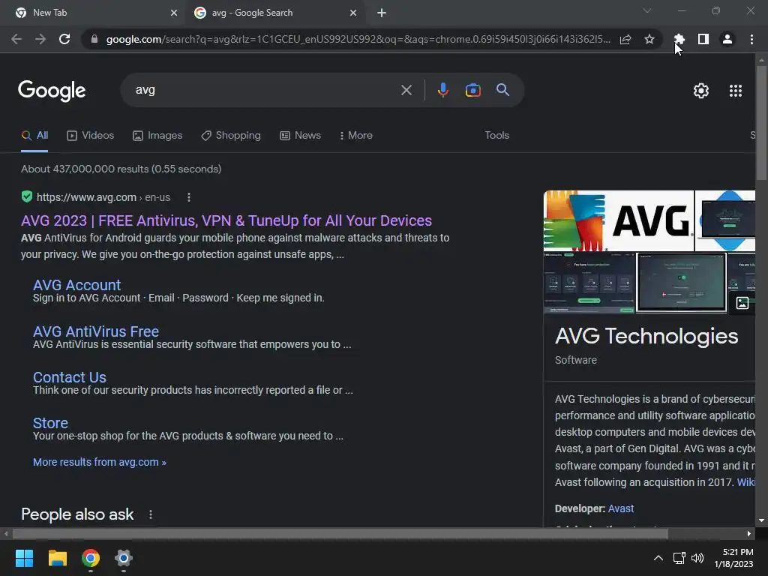Click the About 437,000,000 results text

(121, 169)
